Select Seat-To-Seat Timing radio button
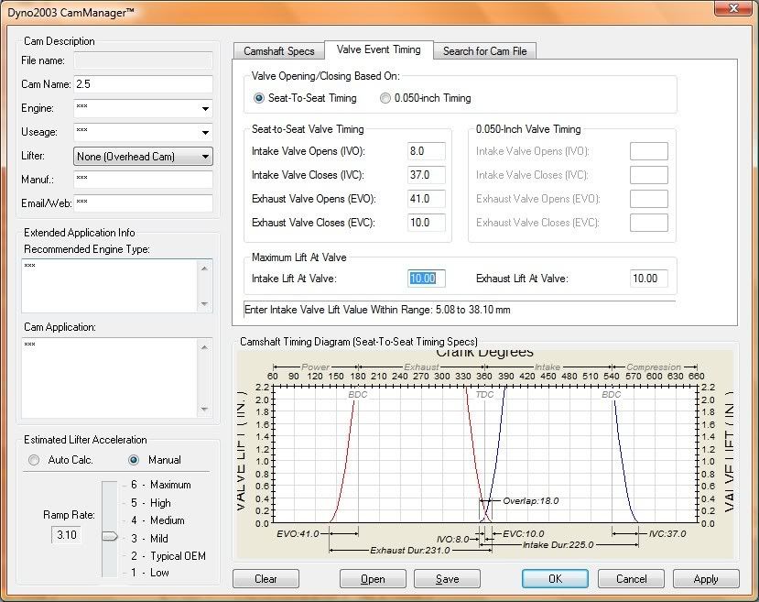Screen dimensions: 759x602 point(259,98)
